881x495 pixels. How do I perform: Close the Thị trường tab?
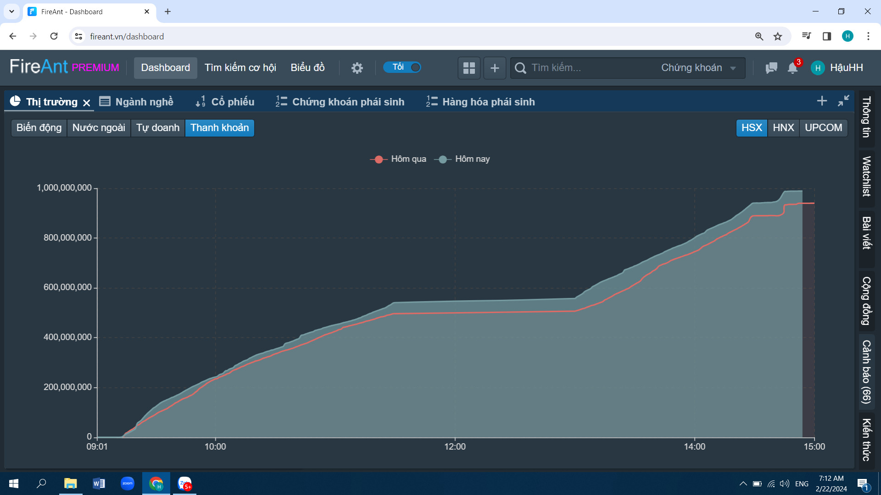click(x=87, y=103)
